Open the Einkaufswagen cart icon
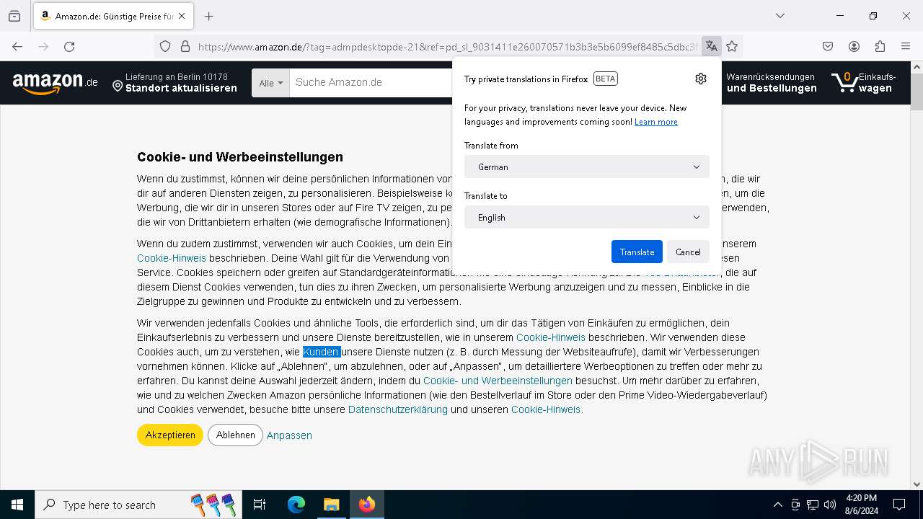Image resolution: width=923 pixels, height=519 pixels. [864, 83]
